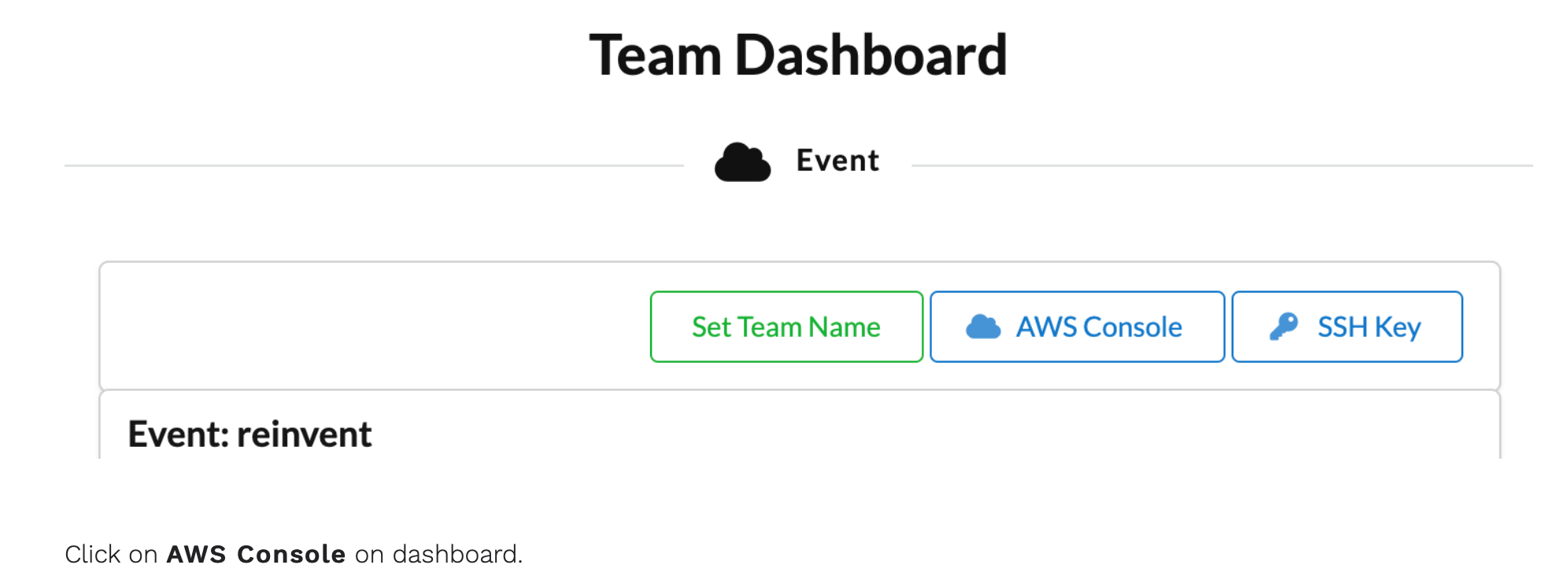Click the word Dashboard in the page title
This screenshot has width=1560, height=587.
click(871, 55)
